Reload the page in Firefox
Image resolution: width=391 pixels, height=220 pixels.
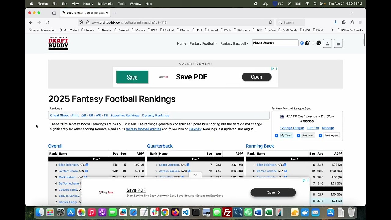tap(47, 22)
